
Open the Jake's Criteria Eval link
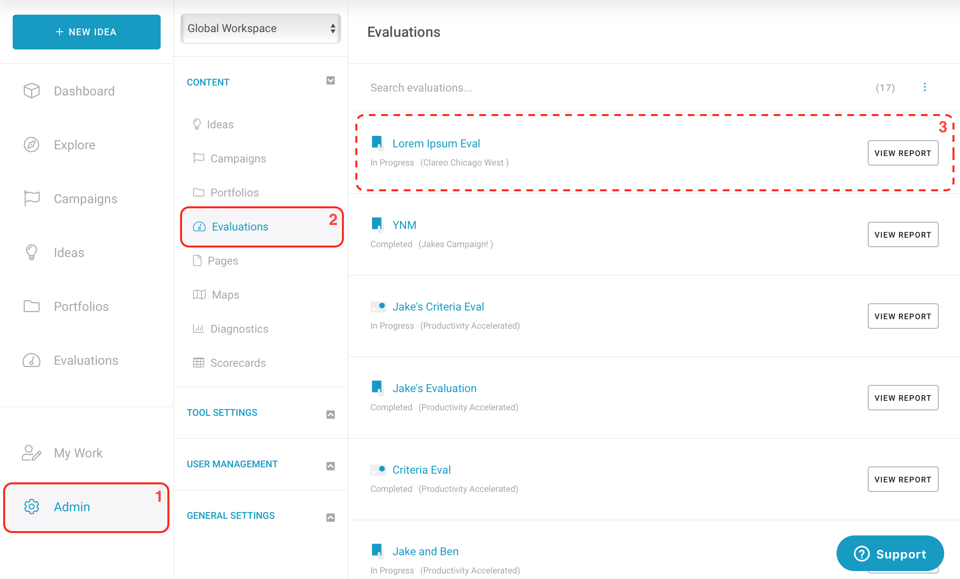(x=438, y=307)
